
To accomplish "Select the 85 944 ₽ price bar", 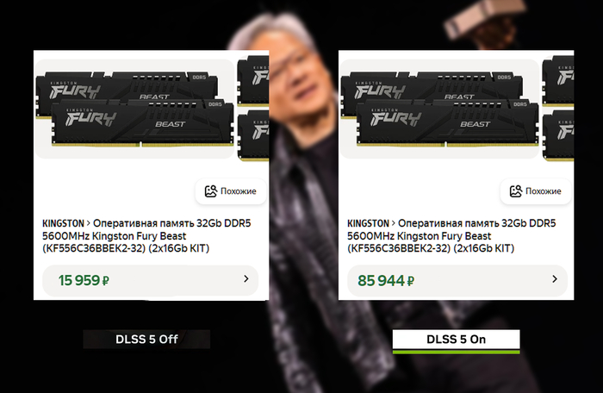I will 457,280.
